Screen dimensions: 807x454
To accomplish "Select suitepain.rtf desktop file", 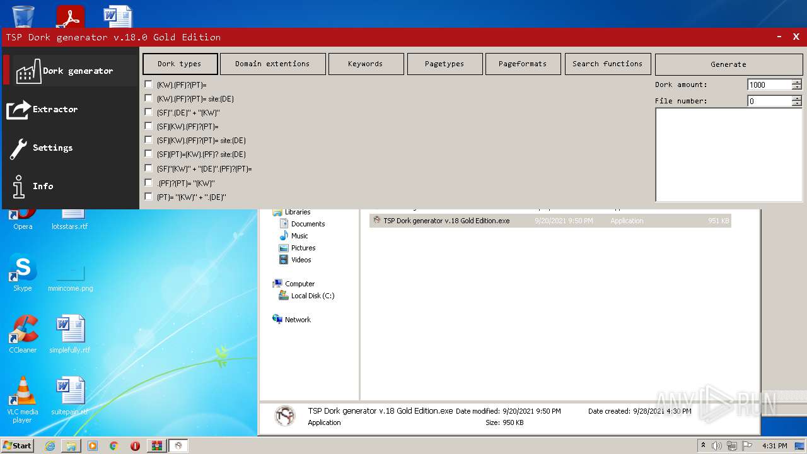I will (x=70, y=395).
